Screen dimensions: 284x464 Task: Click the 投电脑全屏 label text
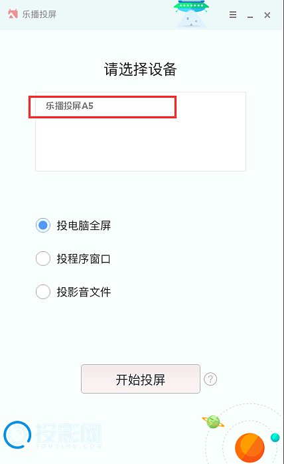84,226
